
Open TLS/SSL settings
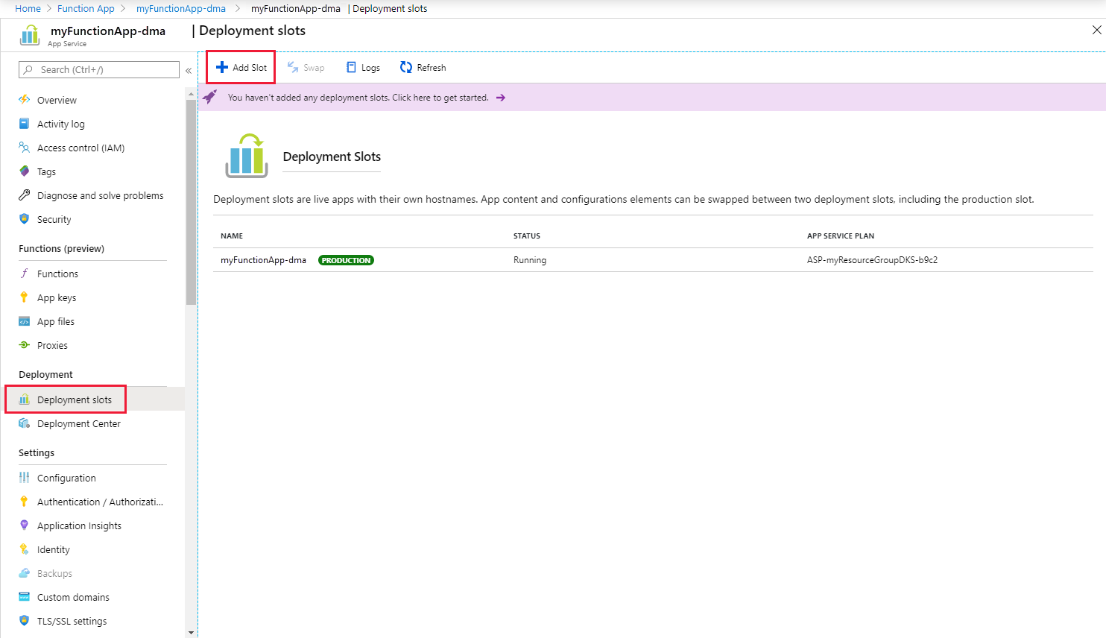click(x=72, y=621)
